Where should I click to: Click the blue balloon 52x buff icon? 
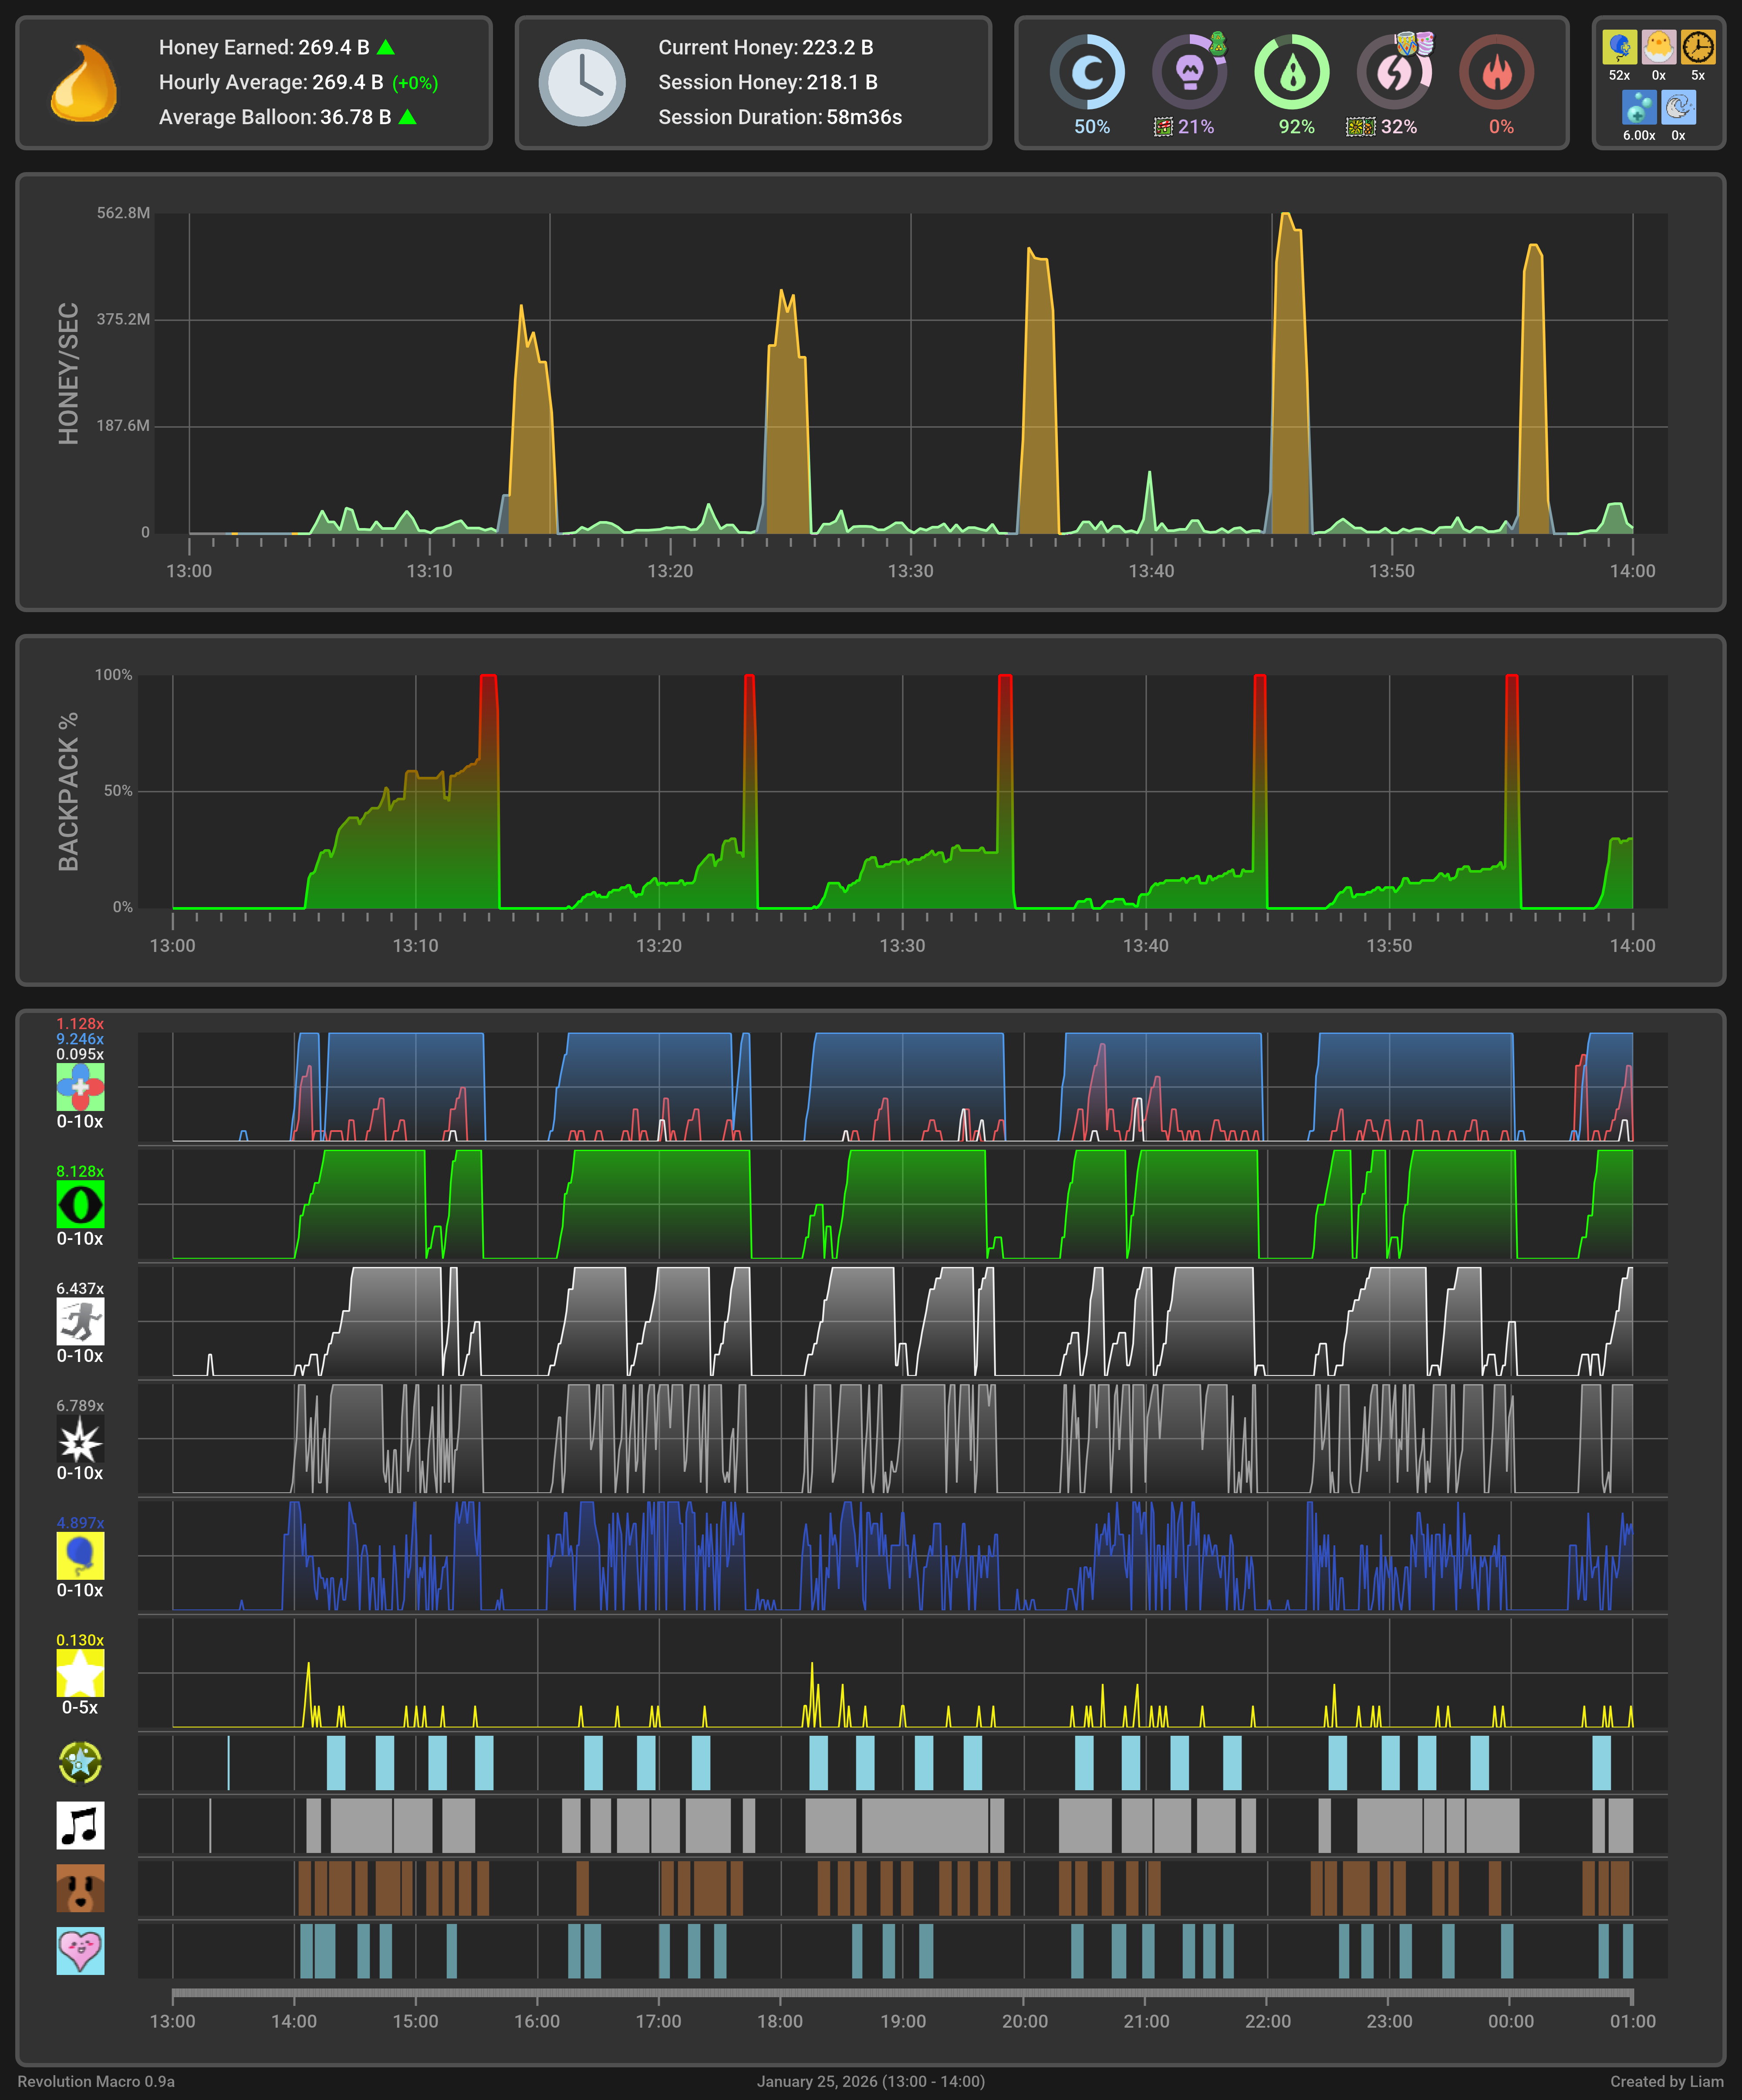pos(1619,47)
